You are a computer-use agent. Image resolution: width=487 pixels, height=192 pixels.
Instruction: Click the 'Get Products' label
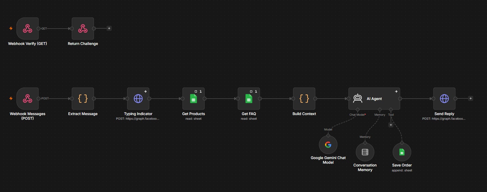click(x=194, y=114)
